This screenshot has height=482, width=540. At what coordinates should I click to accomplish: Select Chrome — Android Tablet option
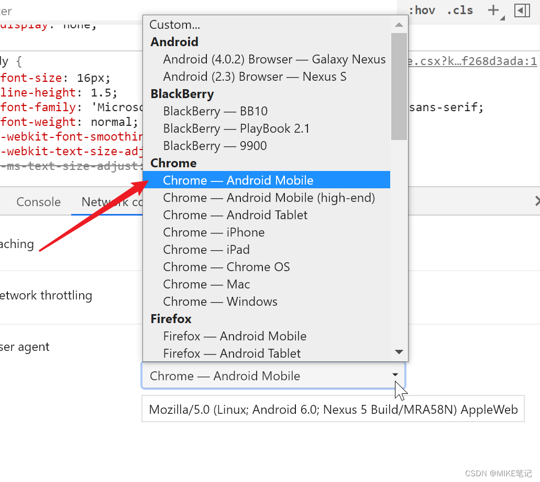pyautogui.click(x=267, y=215)
